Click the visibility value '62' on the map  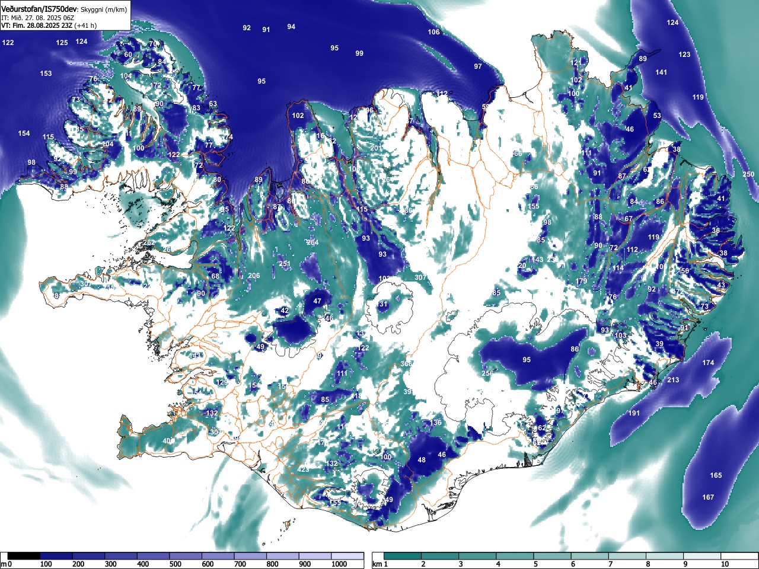[541, 428]
